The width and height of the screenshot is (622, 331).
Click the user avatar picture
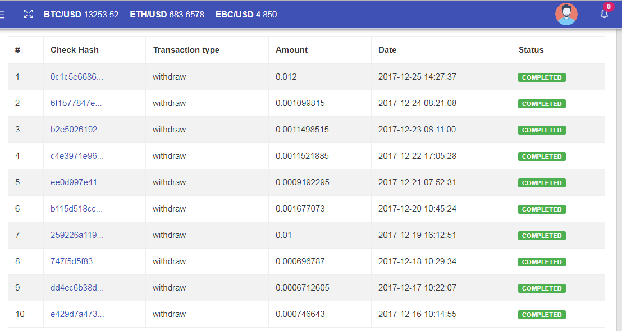566,14
